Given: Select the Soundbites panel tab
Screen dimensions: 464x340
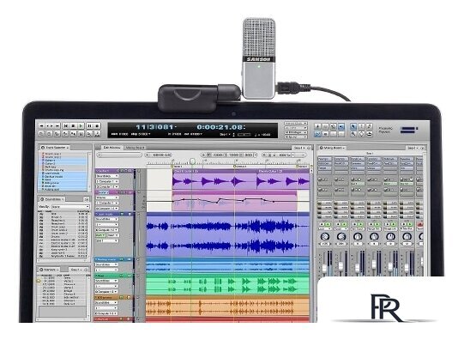Looking at the screenshot, I should (51, 199).
